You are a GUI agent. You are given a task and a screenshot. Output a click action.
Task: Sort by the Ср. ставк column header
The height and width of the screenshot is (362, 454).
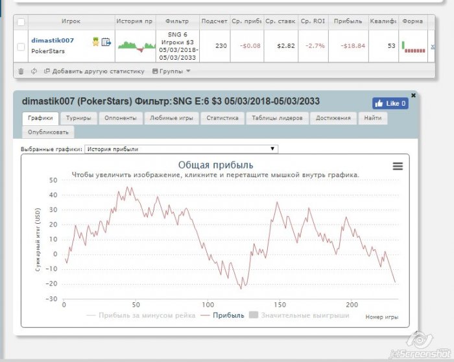pos(280,21)
